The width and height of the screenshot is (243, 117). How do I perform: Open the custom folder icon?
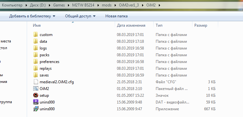(x=35, y=35)
